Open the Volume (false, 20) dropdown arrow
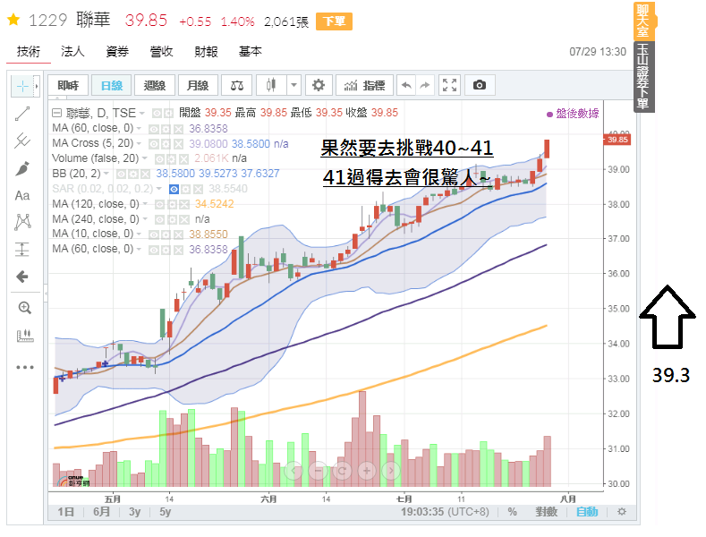Image resolution: width=706 pixels, height=537 pixels. (x=145, y=158)
